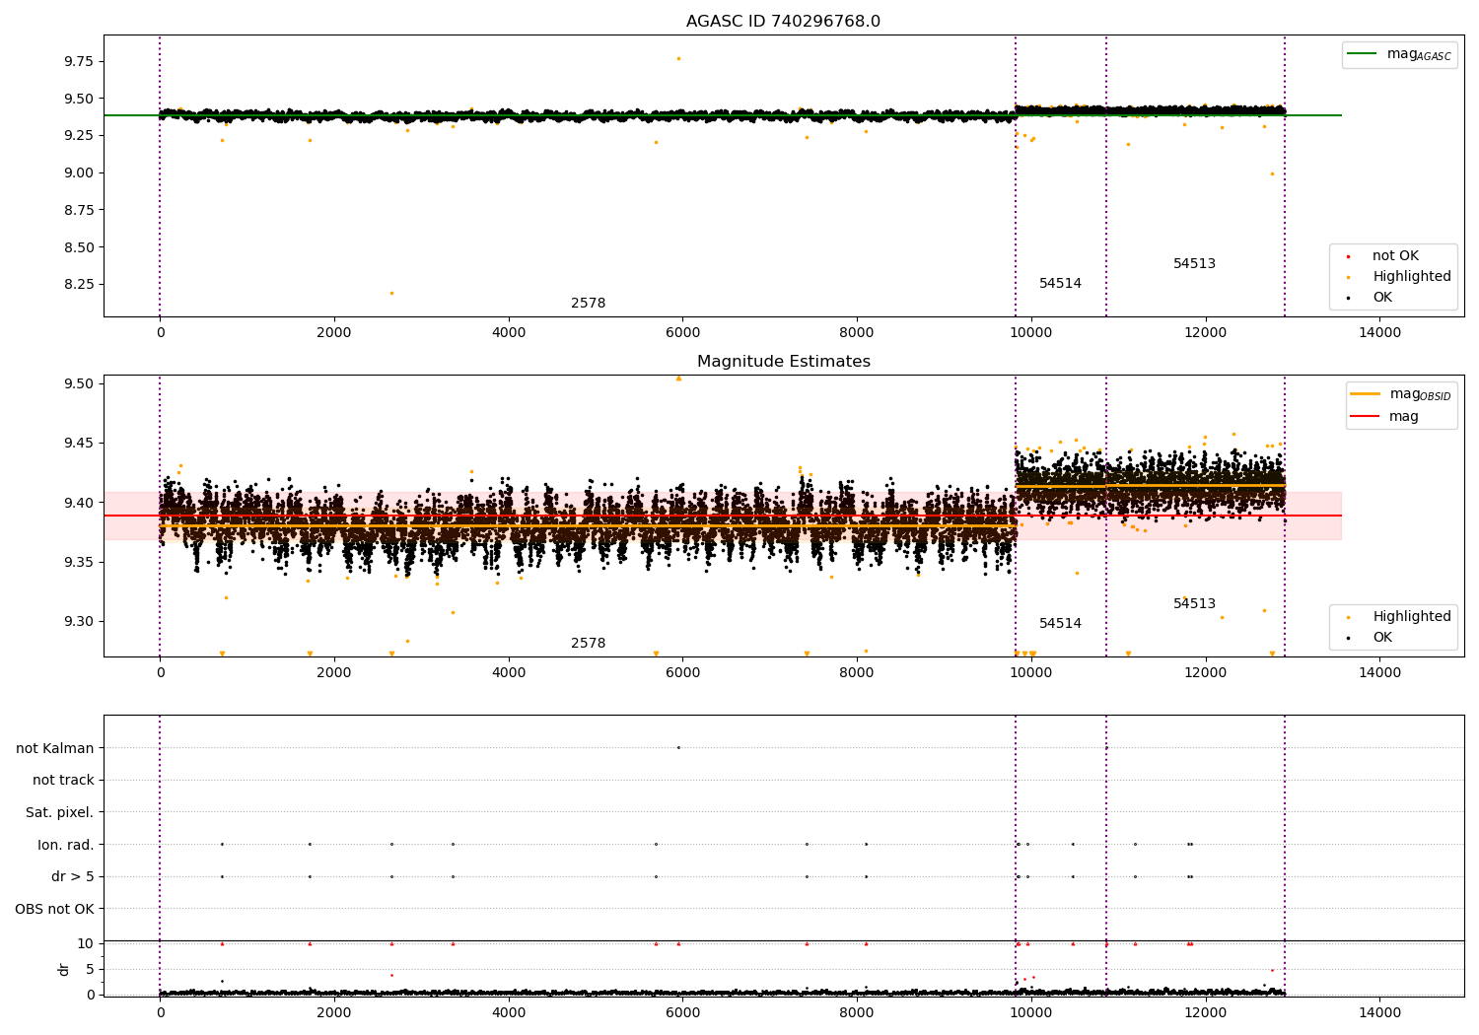Click the green mag AGASC line sample in top legend
The image size is (1479, 1035).
click(1362, 54)
